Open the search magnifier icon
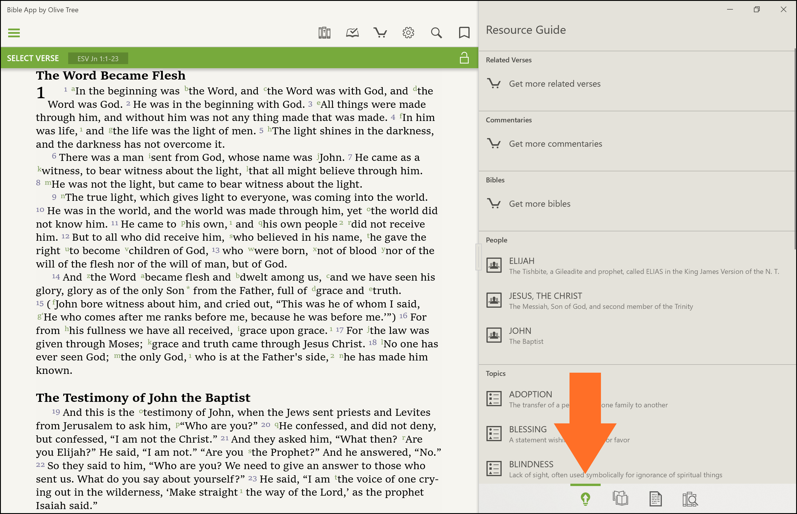Viewport: 797px width, 514px height. 436,33
